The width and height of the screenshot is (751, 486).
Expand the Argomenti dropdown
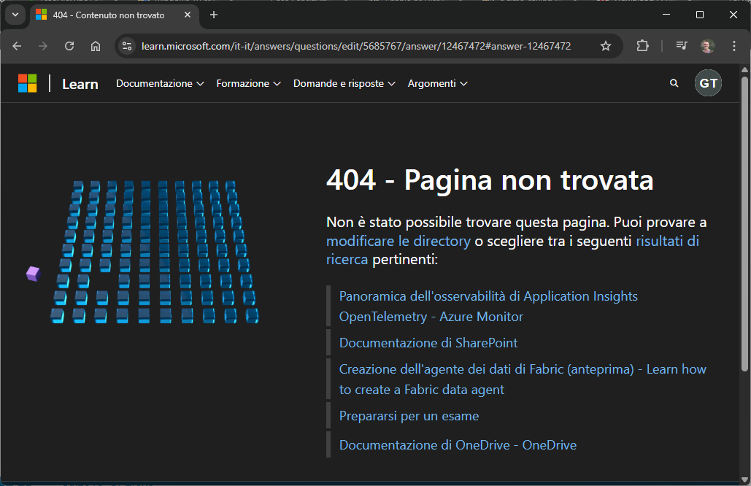pos(437,83)
